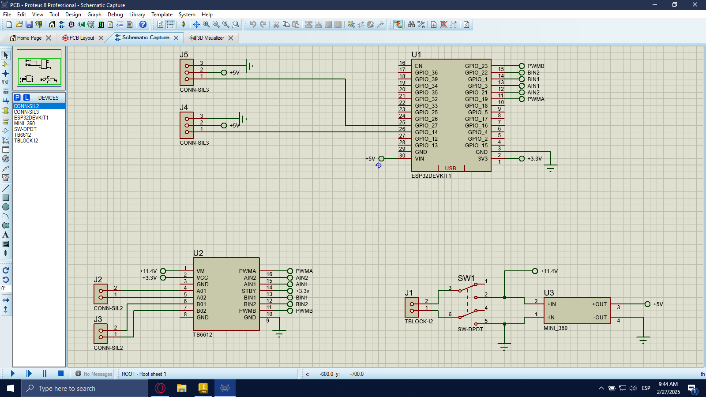
Task: Pause the simulation
Action: pos(45,374)
